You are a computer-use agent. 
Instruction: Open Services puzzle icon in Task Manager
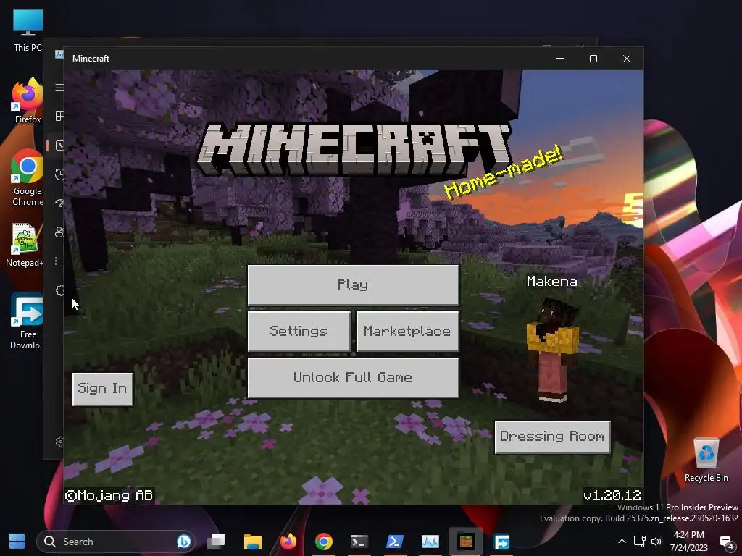pyautogui.click(x=59, y=290)
